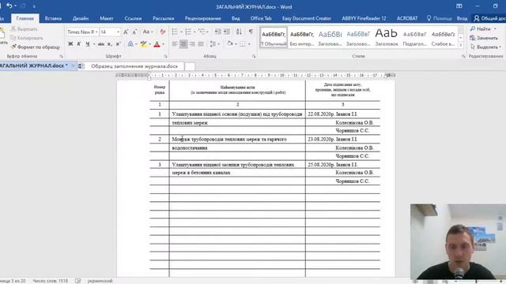Align text right

pyautogui.click(x=192, y=44)
